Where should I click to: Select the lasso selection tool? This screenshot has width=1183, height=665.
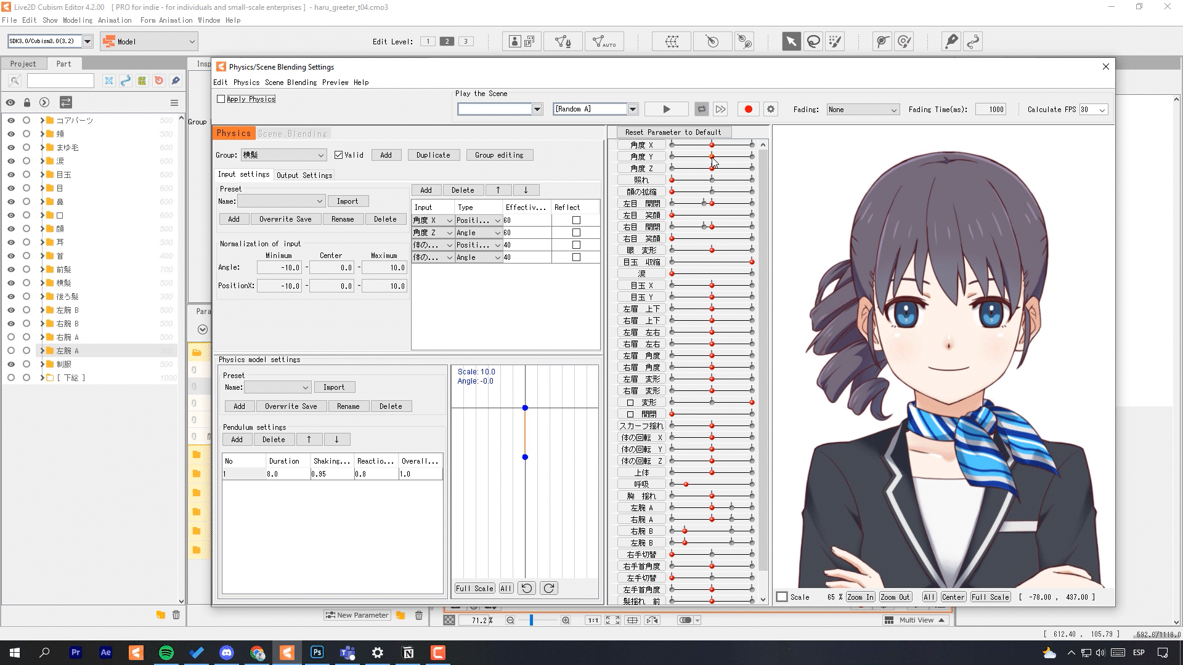pos(813,41)
